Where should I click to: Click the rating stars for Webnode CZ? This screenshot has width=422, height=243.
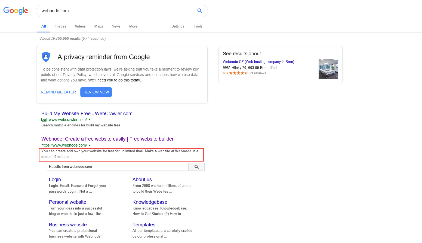tap(238, 73)
